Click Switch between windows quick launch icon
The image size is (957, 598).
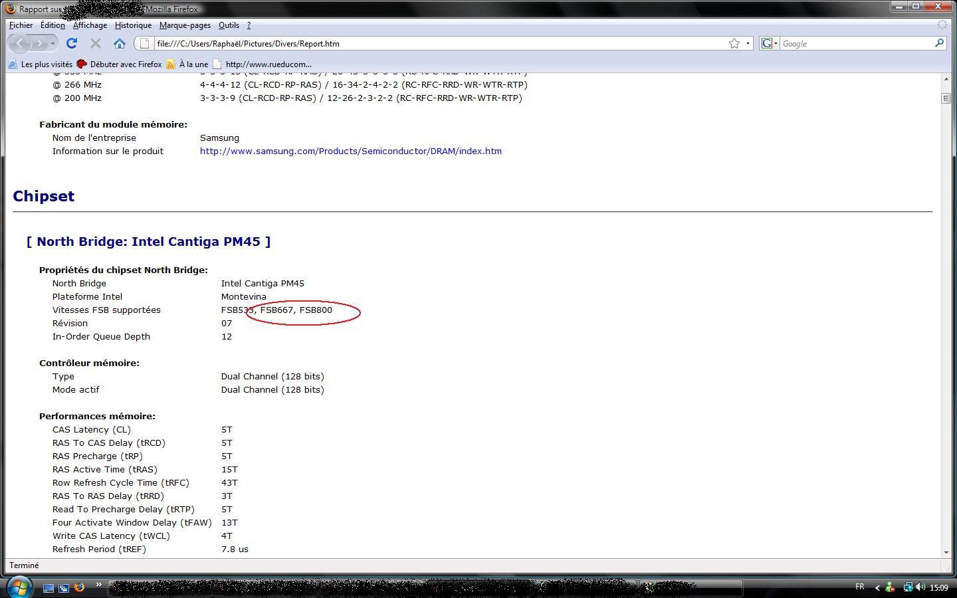(64, 588)
